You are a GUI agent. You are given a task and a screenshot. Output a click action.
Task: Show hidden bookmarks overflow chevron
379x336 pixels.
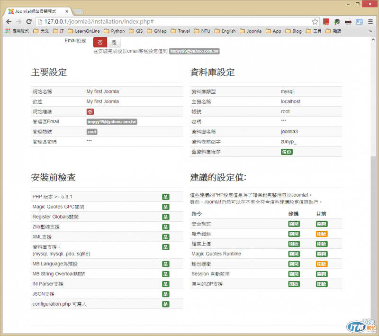370,31
